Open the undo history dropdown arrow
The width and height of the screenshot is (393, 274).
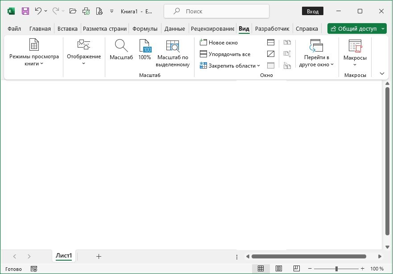[x=46, y=11]
